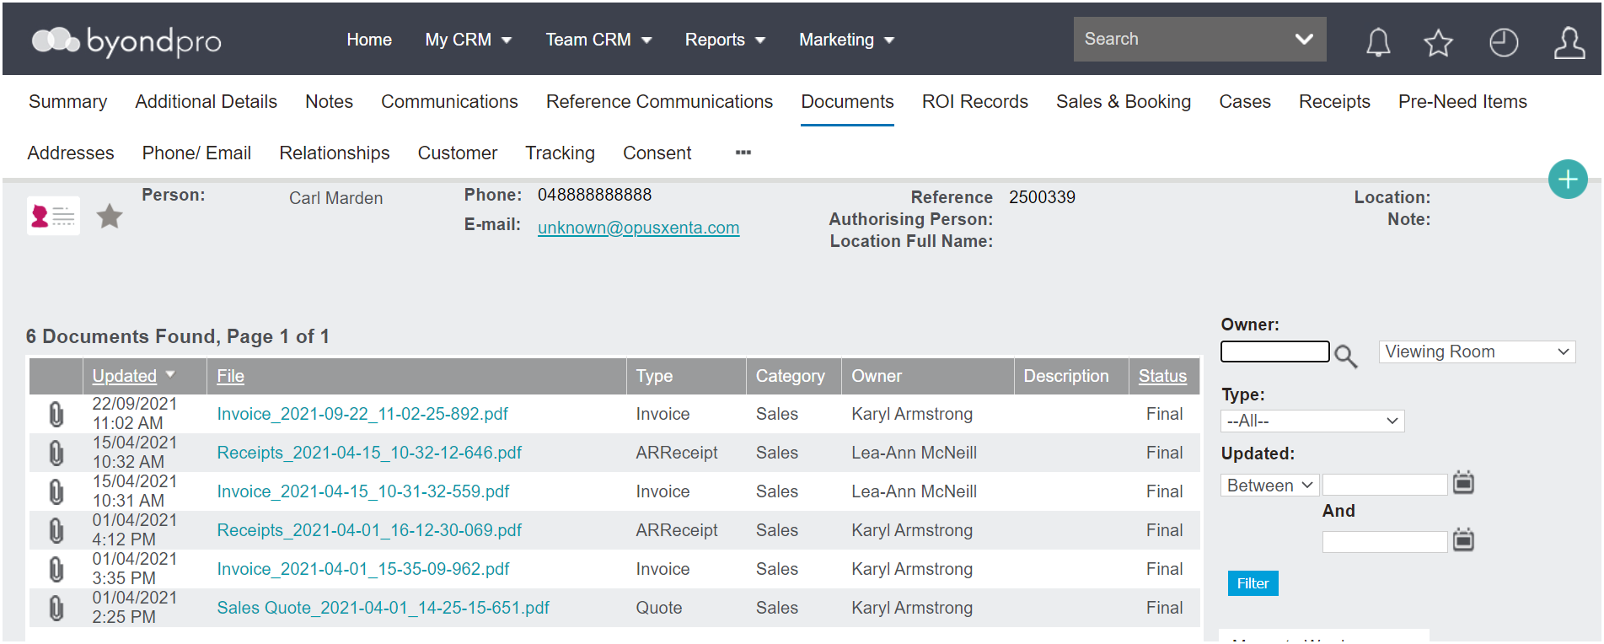Open the user profile icon
The image size is (1604, 644).
click(x=1569, y=42)
